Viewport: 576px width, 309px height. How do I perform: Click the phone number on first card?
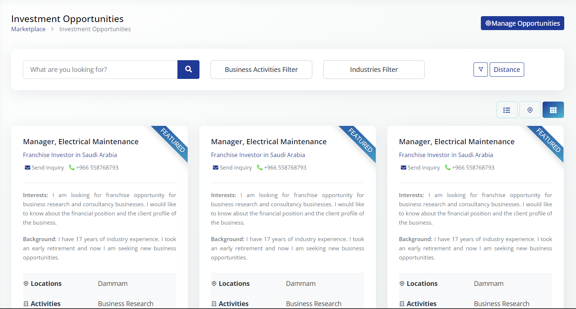(x=97, y=167)
